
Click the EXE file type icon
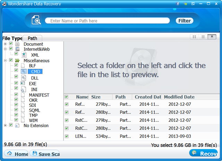23,83
